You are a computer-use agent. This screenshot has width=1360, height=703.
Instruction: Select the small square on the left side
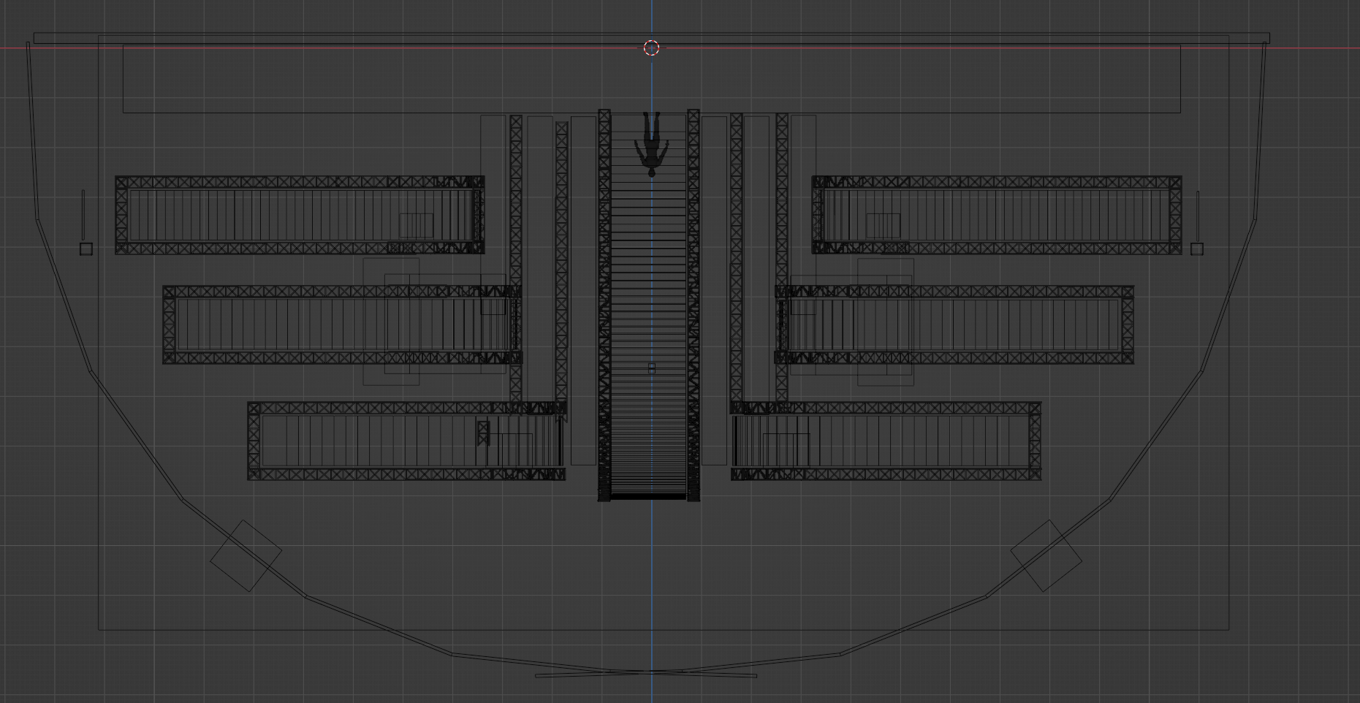coord(86,249)
